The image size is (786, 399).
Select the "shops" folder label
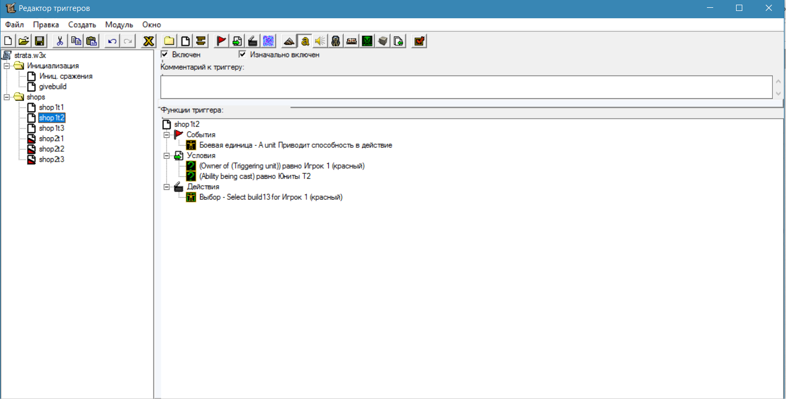36,97
